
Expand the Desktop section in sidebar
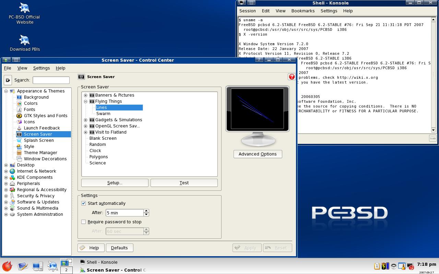pos(6,165)
